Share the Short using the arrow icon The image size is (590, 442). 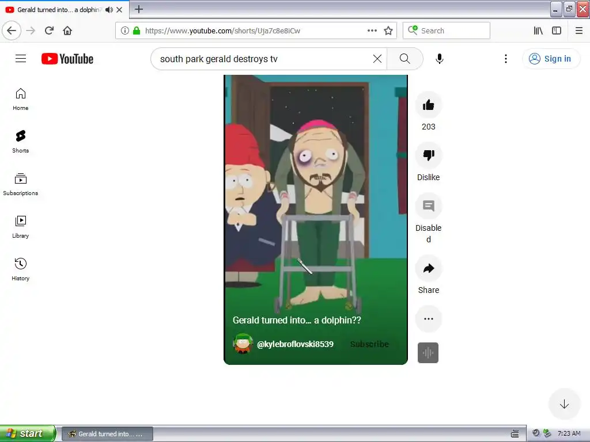(x=429, y=268)
